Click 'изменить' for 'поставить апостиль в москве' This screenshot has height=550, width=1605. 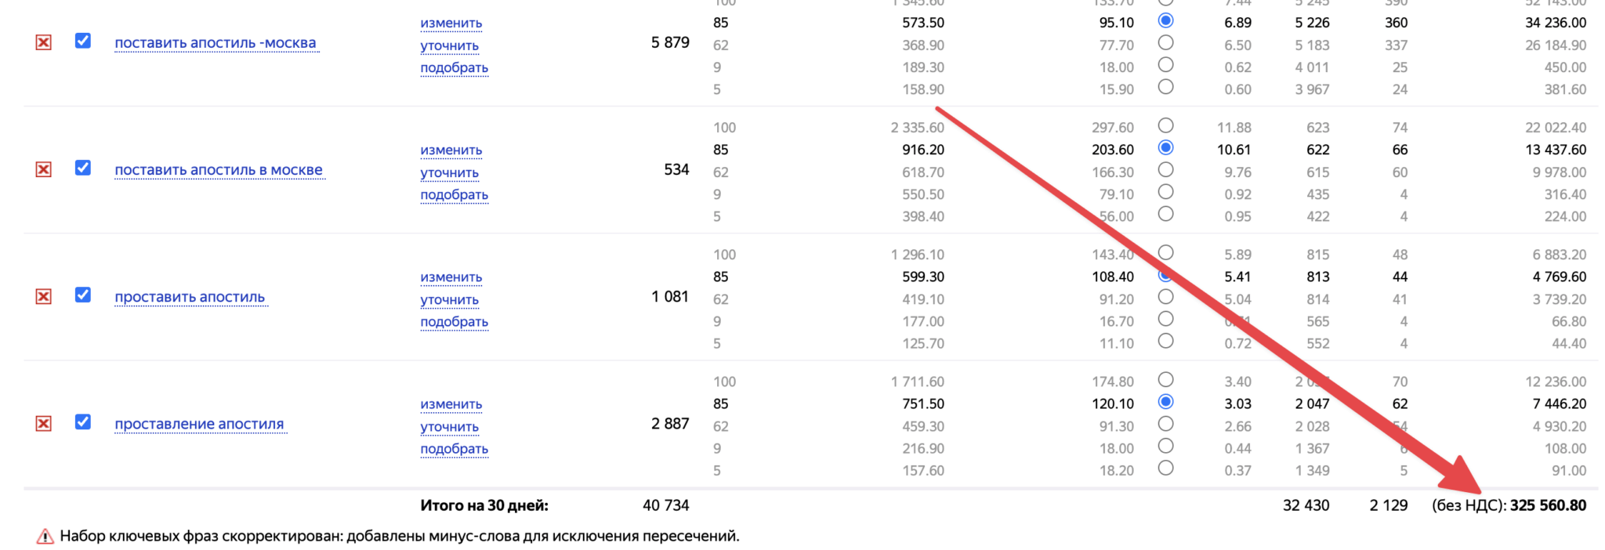pos(451,150)
